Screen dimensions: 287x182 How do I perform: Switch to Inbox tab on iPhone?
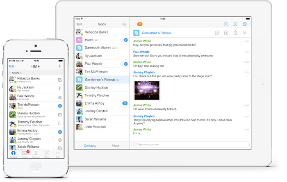point(25,154)
